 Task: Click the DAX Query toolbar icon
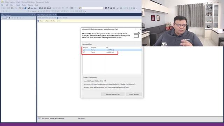(x=50, y=8)
